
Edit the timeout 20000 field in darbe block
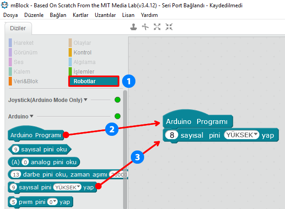118,174
